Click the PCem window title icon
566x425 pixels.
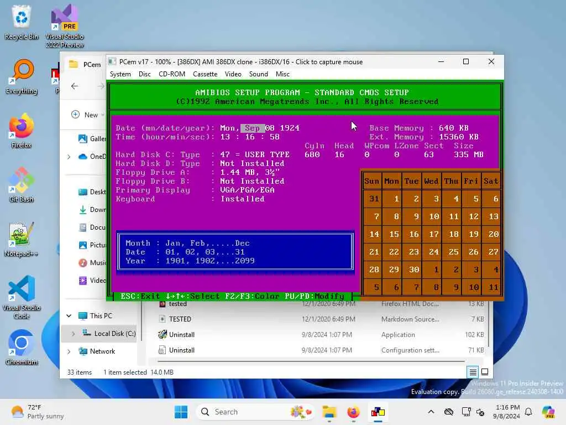tap(112, 62)
